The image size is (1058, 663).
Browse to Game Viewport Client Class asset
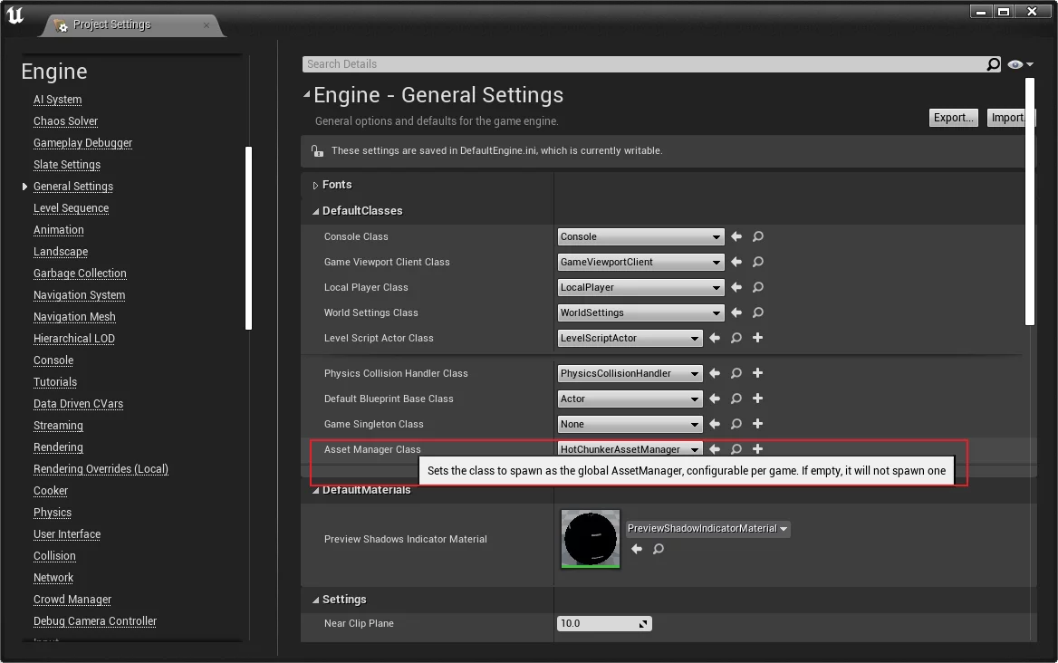758,262
